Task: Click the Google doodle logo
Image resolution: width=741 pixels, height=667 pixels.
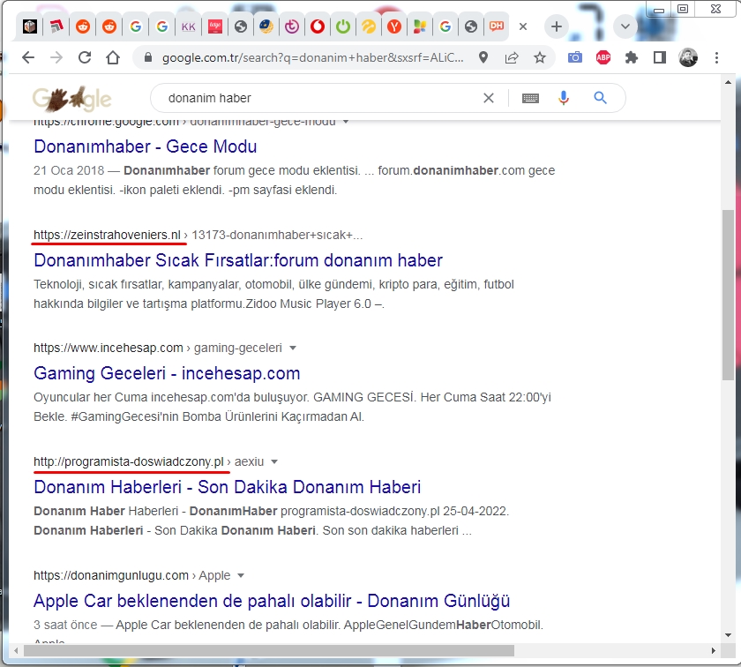Action: click(71, 98)
